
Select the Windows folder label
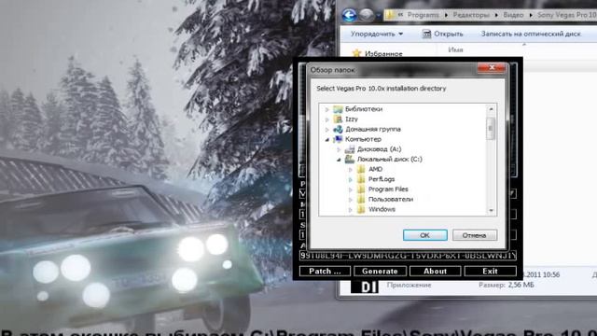click(382, 209)
